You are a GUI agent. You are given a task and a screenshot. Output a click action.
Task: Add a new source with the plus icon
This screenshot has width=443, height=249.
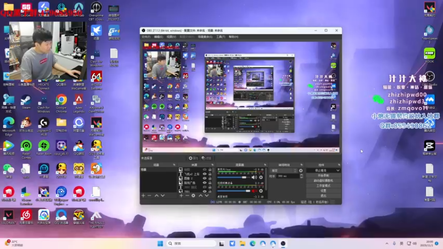pyautogui.click(x=181, y=195)
